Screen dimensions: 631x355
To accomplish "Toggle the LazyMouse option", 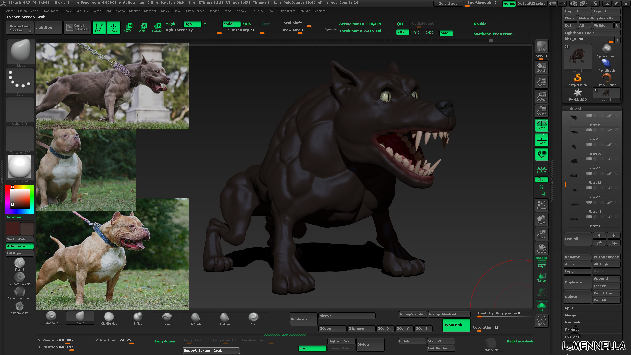I will pos(167,341).
